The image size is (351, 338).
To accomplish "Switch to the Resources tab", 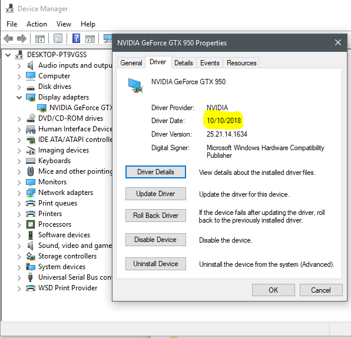I will [x=241, y=63].
